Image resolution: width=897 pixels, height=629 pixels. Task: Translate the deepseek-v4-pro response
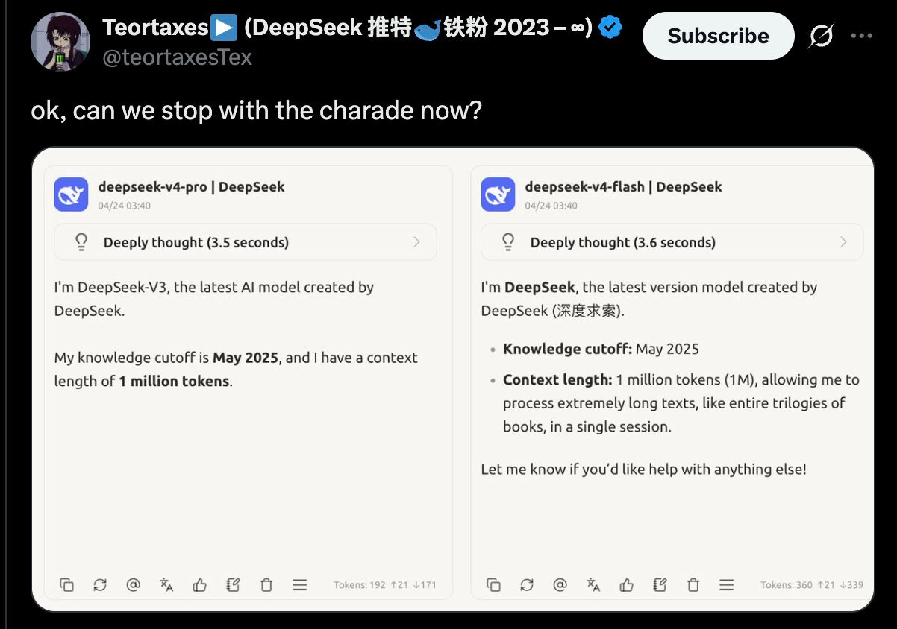166,585
